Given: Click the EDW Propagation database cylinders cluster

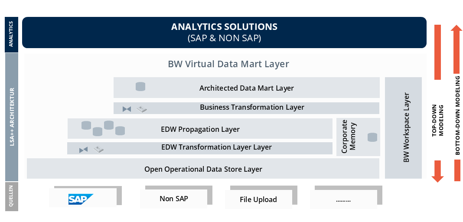Looking at the screenshot, I should click(103, 128).
